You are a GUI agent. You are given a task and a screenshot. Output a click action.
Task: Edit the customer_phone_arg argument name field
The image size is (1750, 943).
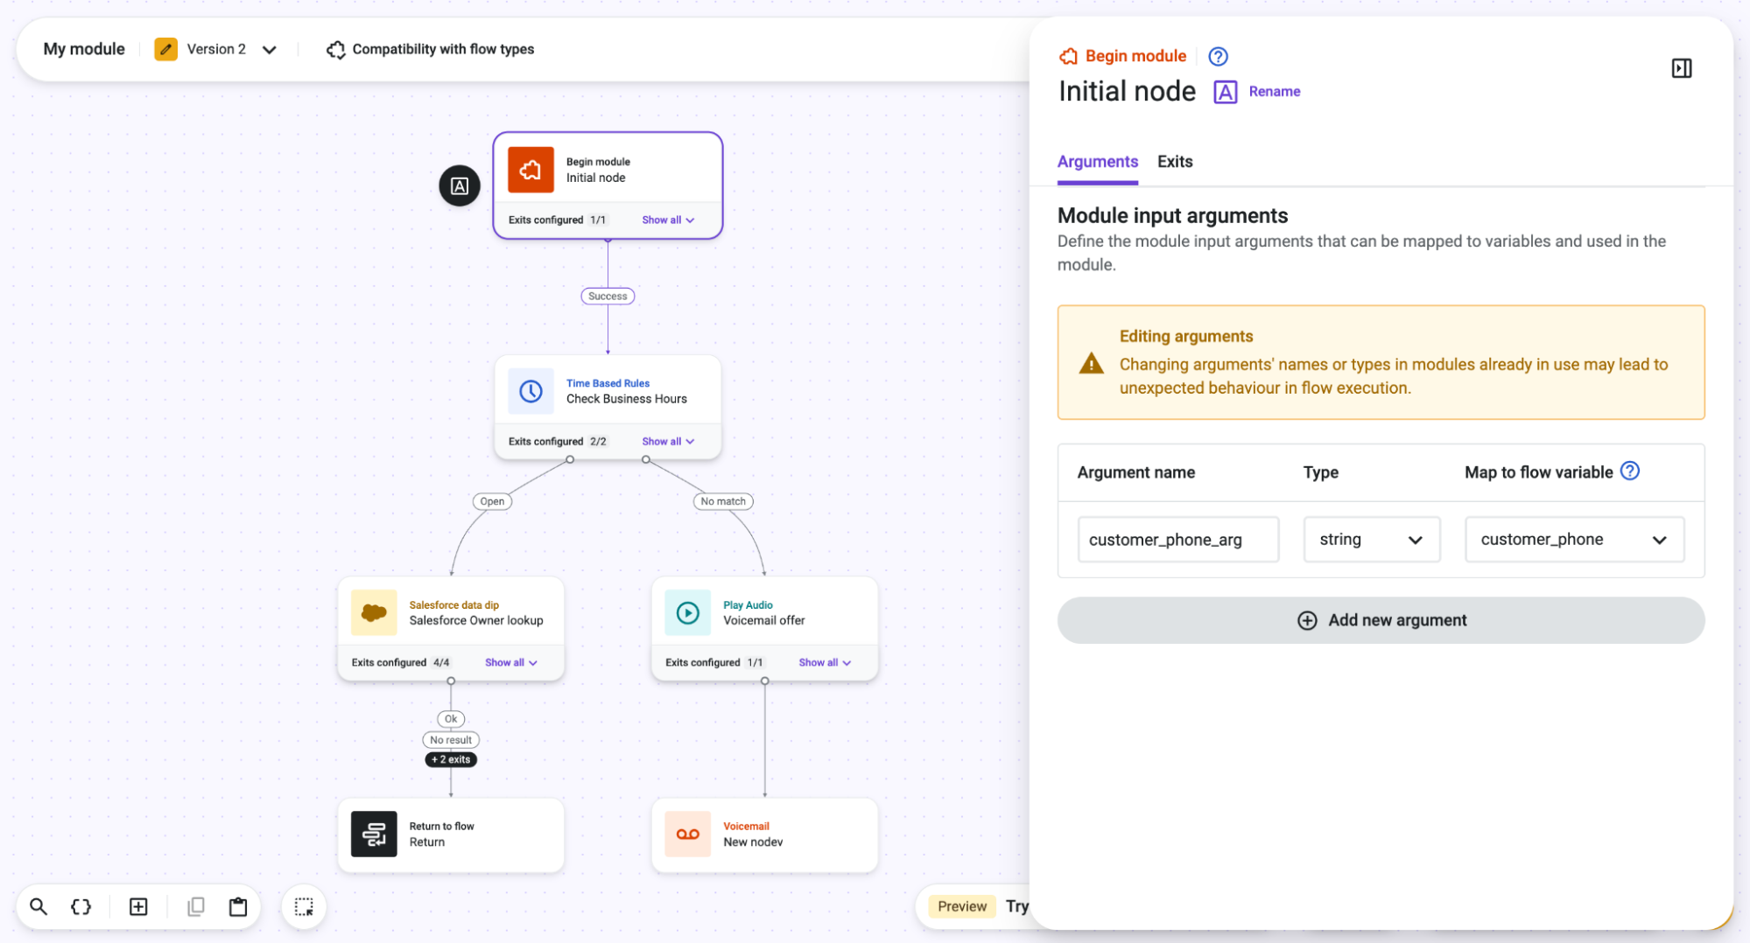[1177, 540]
